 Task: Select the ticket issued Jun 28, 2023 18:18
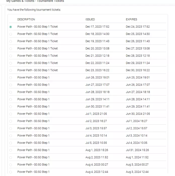11,92
